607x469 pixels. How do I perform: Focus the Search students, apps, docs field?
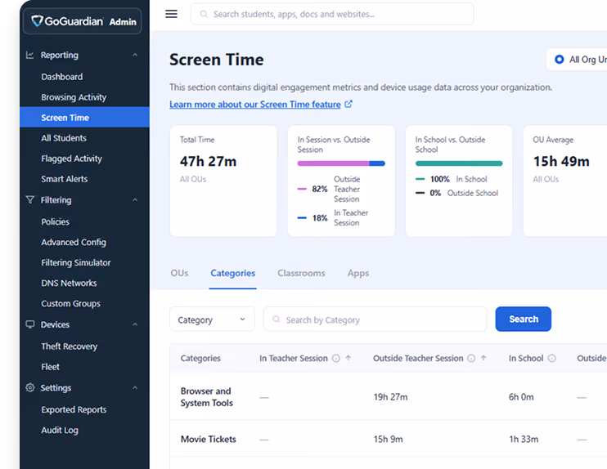click(332, 15)
